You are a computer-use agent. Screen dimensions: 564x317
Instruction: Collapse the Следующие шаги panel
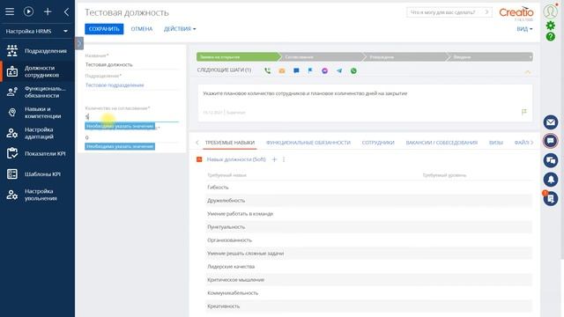[x=528, y=72]
